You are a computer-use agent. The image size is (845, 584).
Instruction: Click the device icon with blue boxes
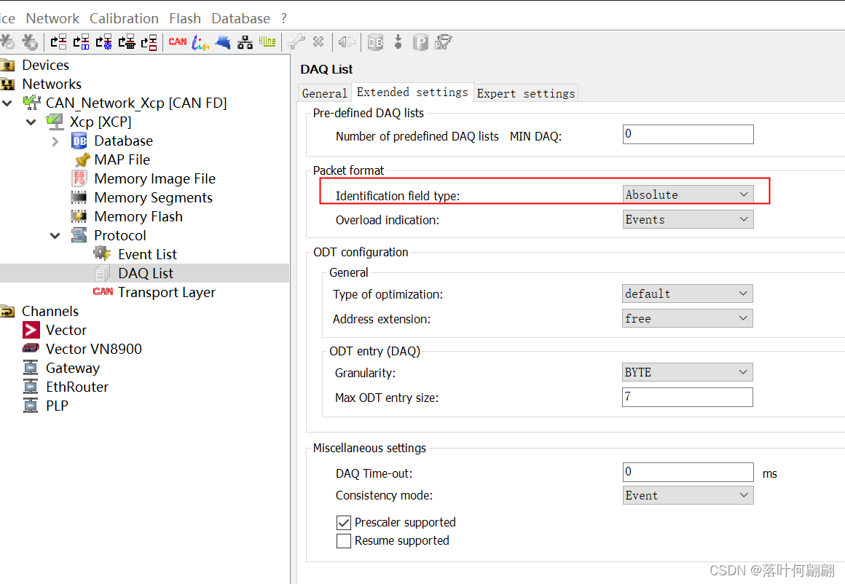click(x=82, y=42)
